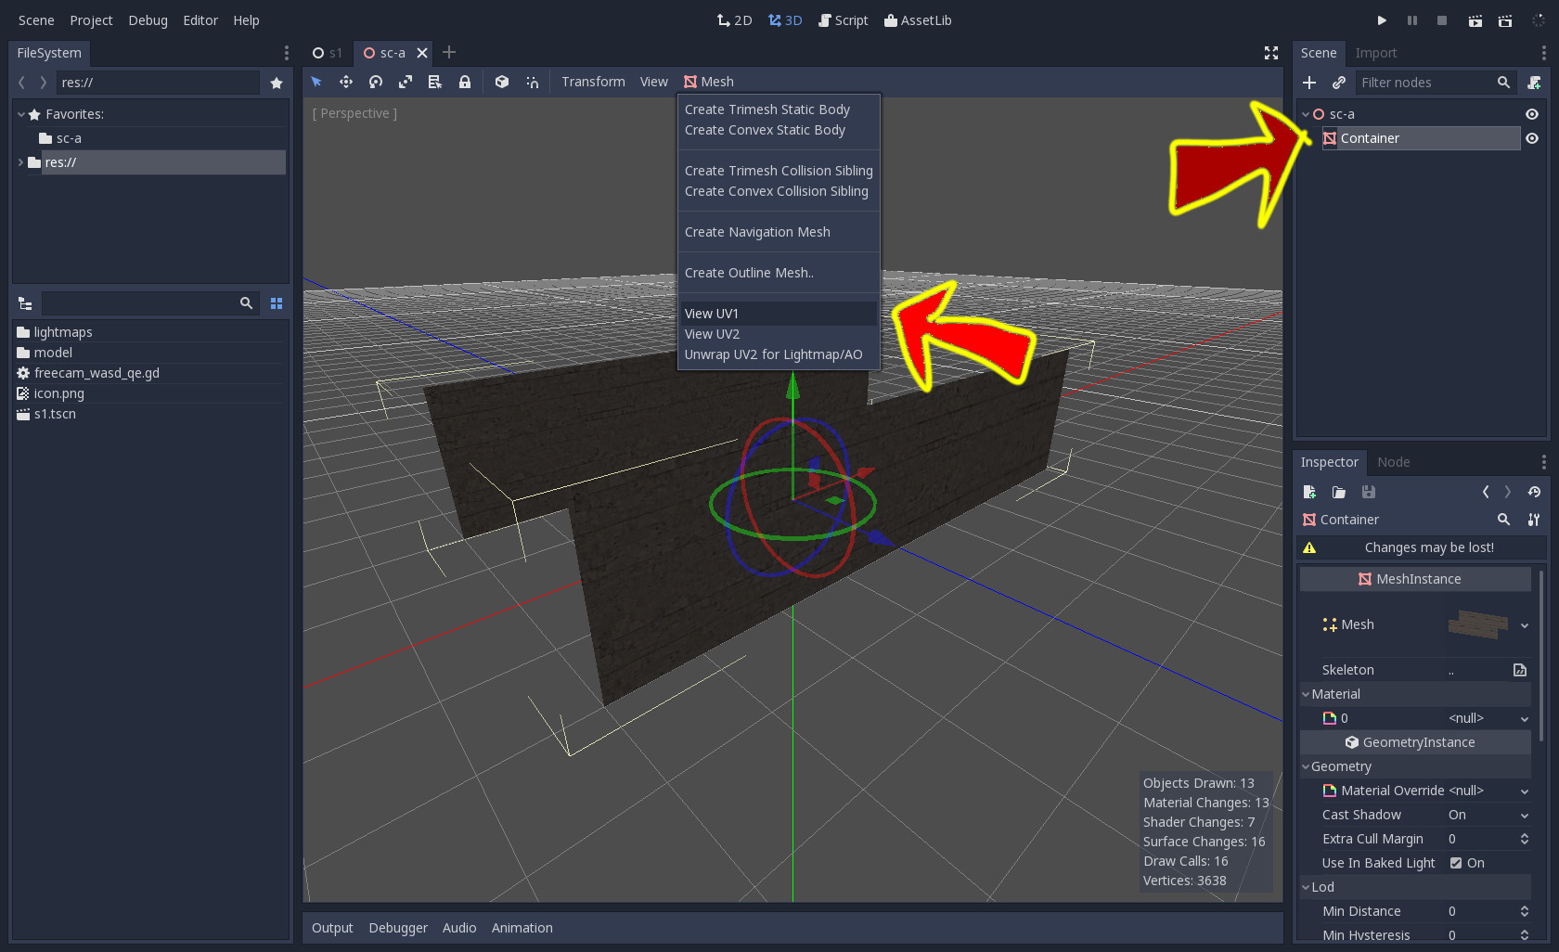This screenshot has width=1559, height=952.
Task: Switch to 3D workspace
Action: (x=785, y=20)
